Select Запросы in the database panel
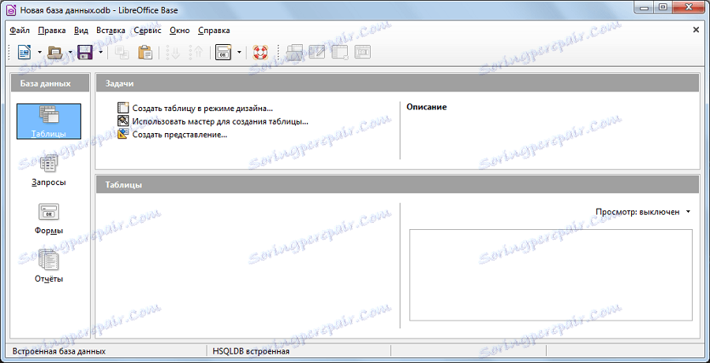This screenshot has width=710, height=363. (48, 169)
